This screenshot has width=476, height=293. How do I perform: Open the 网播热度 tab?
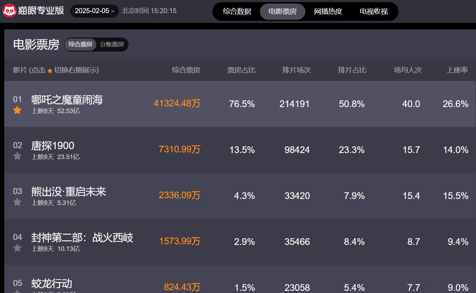point(328,11)
